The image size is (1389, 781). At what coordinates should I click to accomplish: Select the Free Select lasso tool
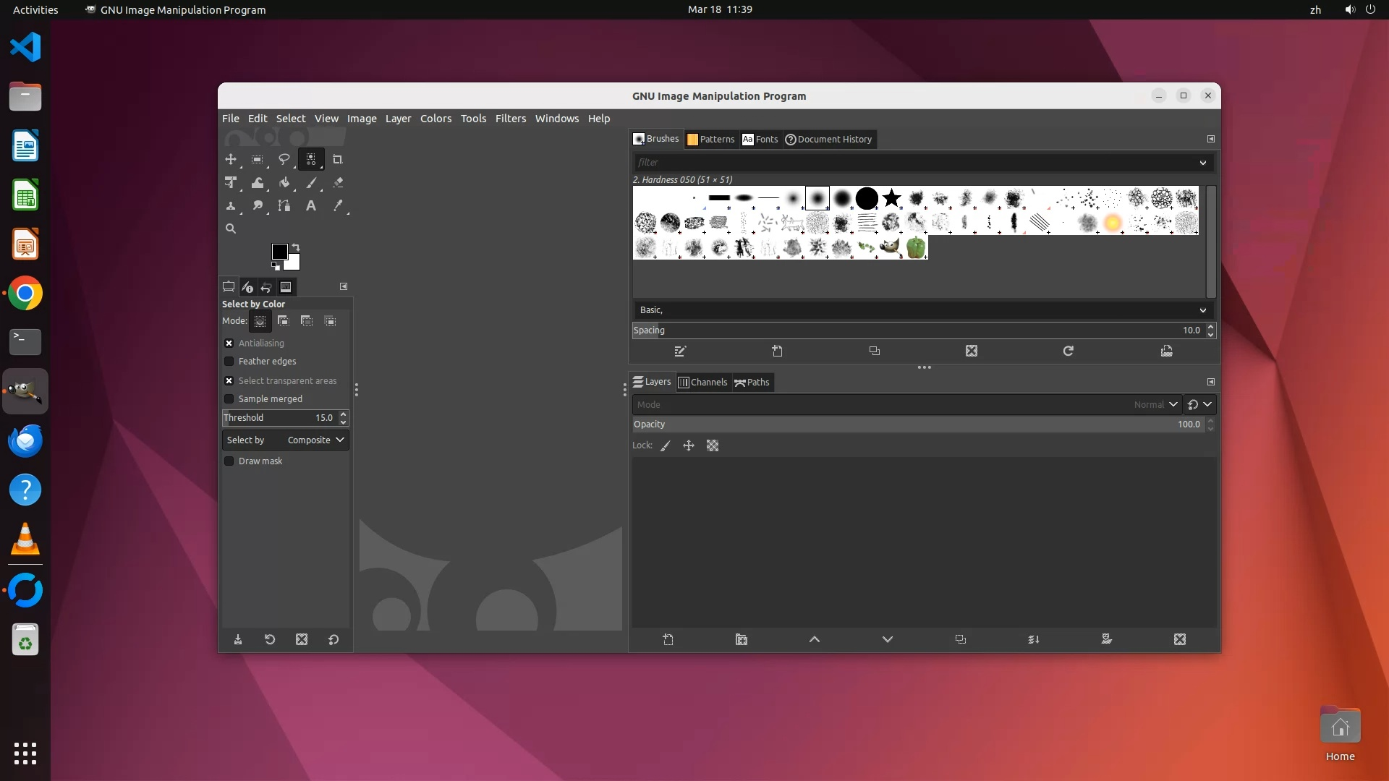pyautogui.click(x=284, y=160)
